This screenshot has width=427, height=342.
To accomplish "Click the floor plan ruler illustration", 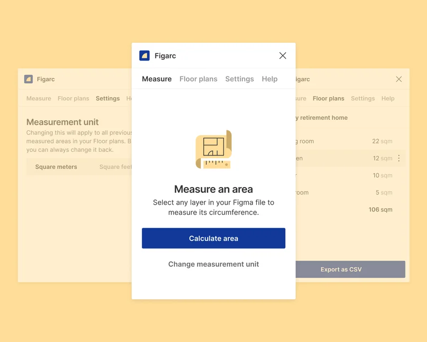I will point(213,149).
